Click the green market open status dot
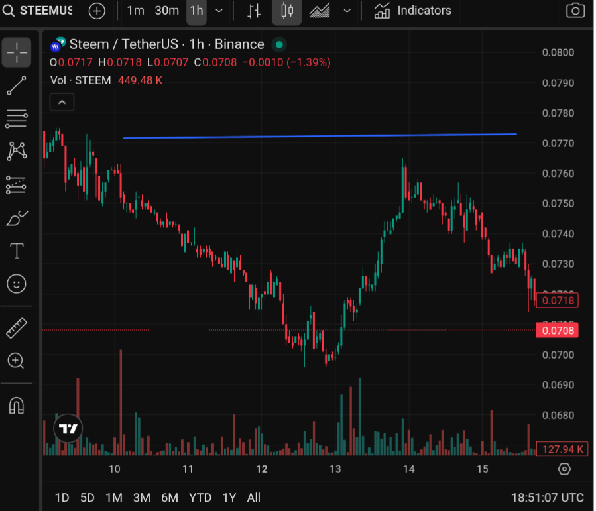This screenshot has height=511, width=596. [x=279, y=45]
